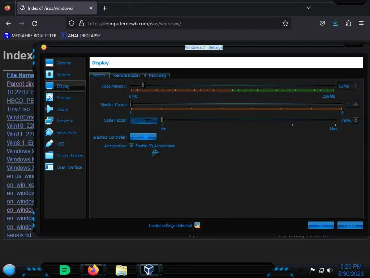This screenshot has width=370, height=278.
Task: Open volume control in system tray
Action: (x=330, y=270)
